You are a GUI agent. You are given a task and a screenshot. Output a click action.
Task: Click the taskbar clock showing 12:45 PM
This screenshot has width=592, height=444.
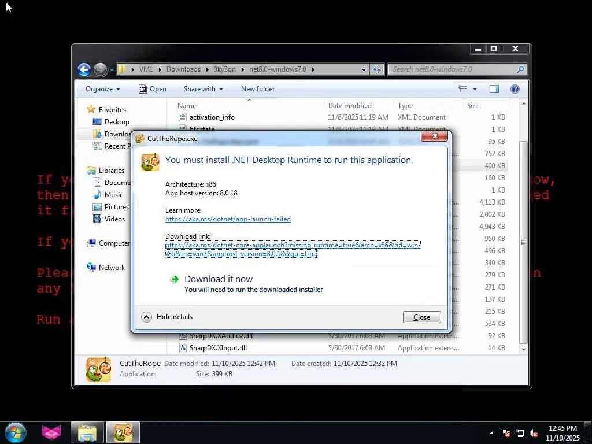[563, 433]
